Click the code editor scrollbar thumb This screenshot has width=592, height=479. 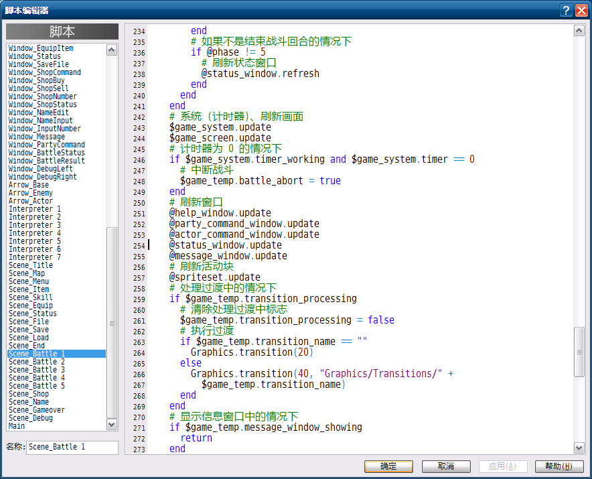(579, 352)
